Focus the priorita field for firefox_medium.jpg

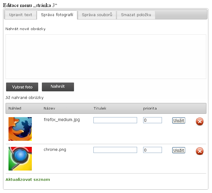click(153, 120)
